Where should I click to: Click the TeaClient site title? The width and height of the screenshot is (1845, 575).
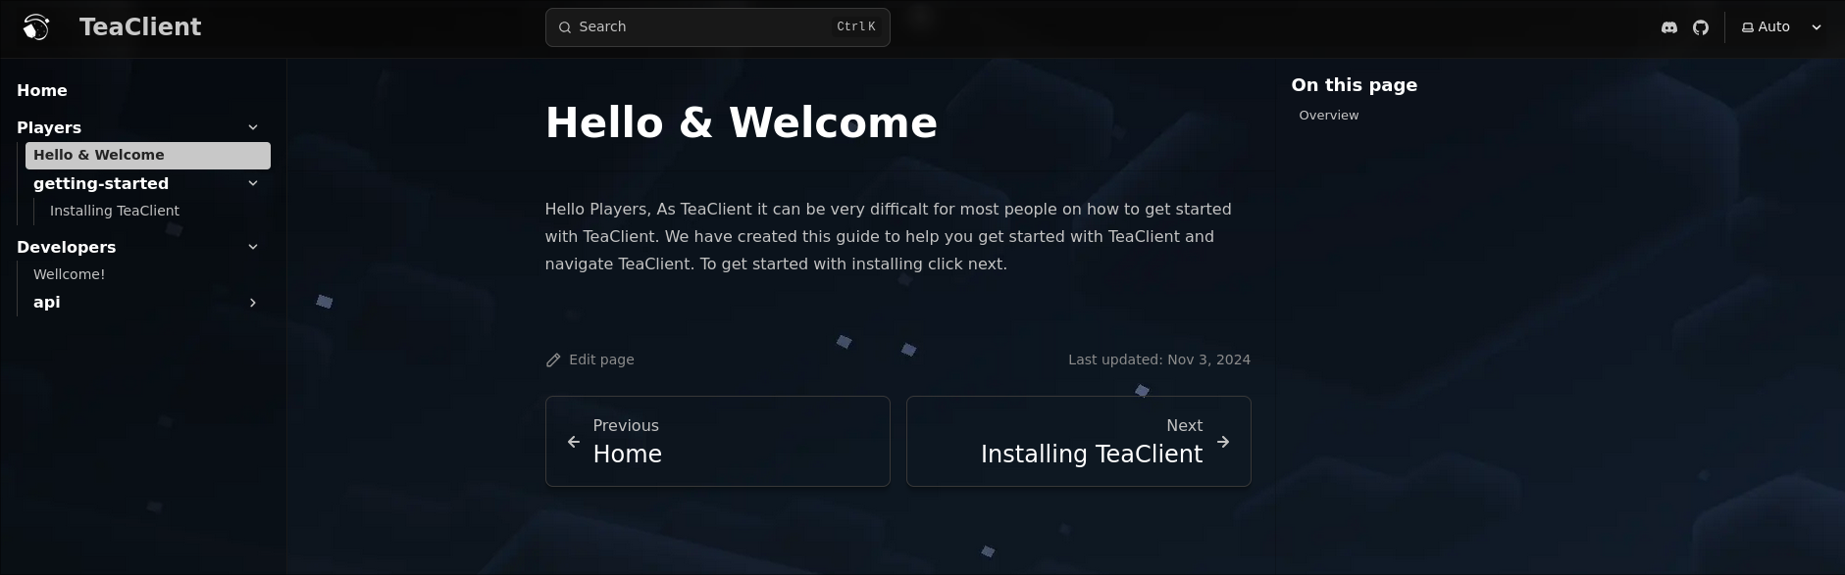[x=140, y=27]
